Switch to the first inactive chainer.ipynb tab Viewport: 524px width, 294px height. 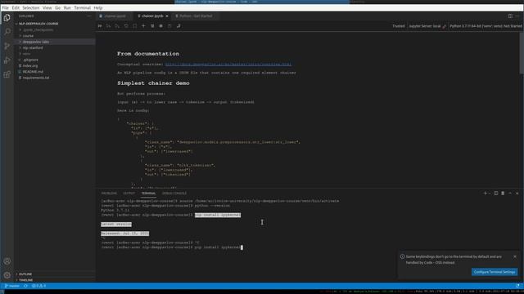pos(115,16)
